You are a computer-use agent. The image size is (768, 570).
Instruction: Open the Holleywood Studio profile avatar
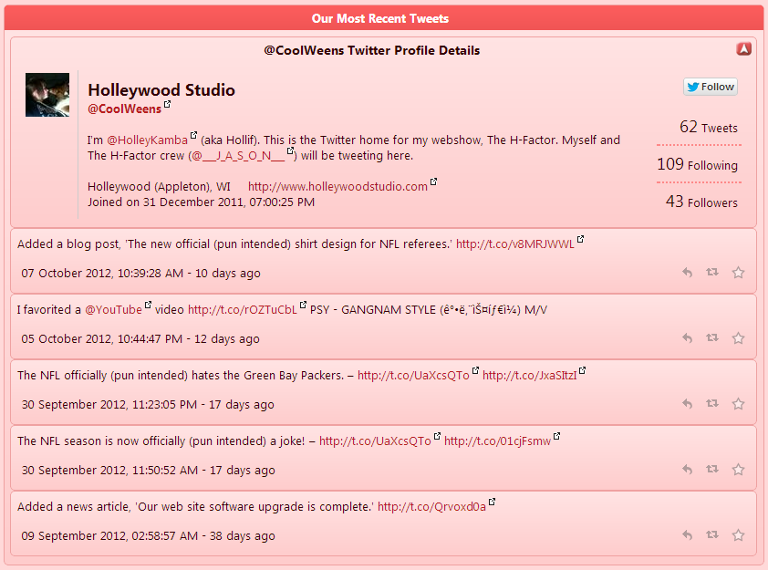tap(47, 95)
